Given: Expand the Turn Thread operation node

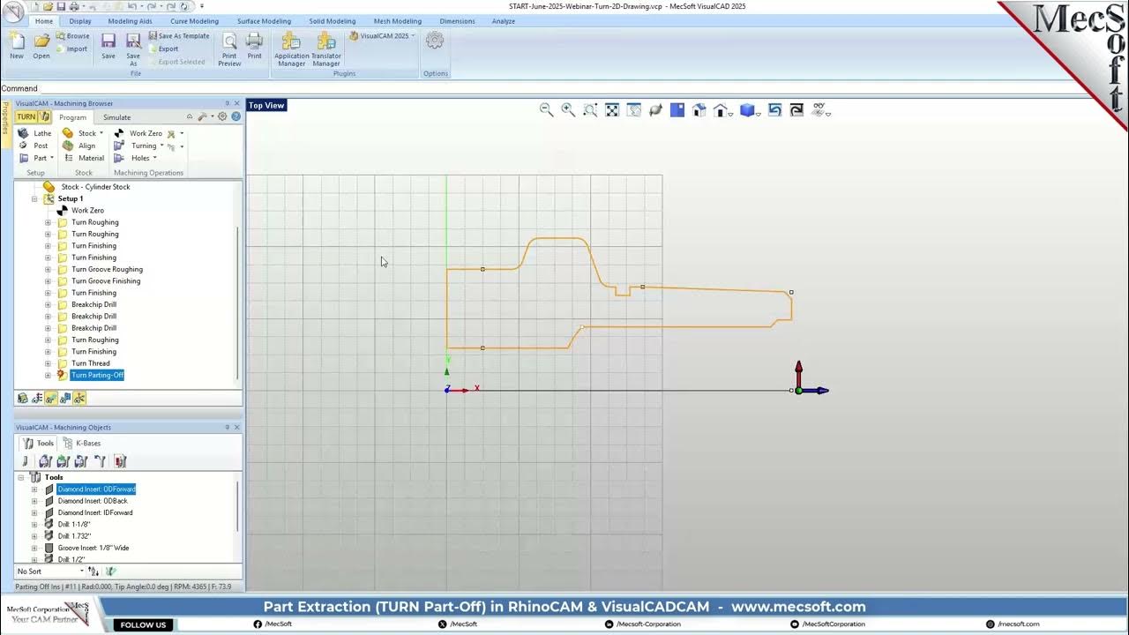Looking at the screenshot, I should click(x=48, y=363).
